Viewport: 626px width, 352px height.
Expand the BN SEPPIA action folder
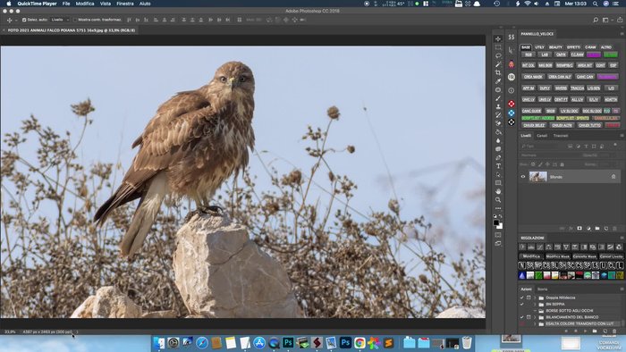click(x=535, y=304)
